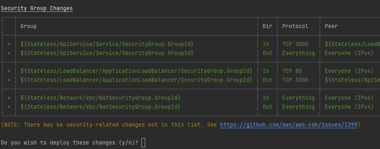Open the aws-cdk issues 1299 GitHub link
This screenshot has width=380, height=149.
[x=289, y=125]
